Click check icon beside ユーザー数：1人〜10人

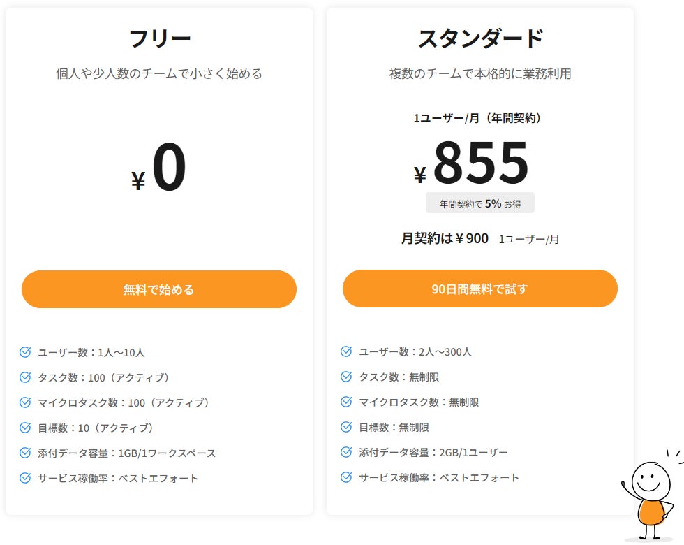click(25, 352)
